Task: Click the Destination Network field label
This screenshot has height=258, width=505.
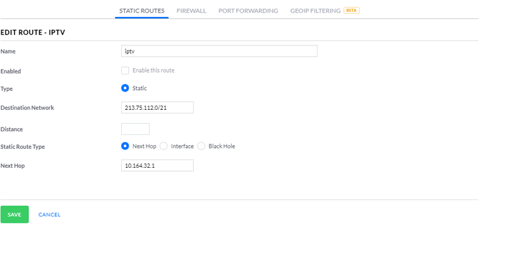Action: pos(27,108)
